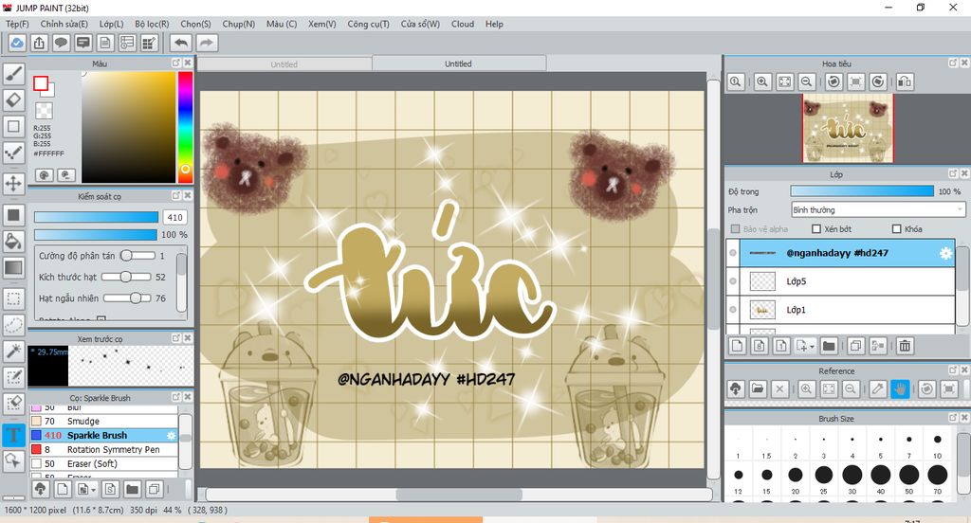Toggle visibility of layer Lớp5
Viewport: 971px width, 523px height.
click(x=733, y=281)
